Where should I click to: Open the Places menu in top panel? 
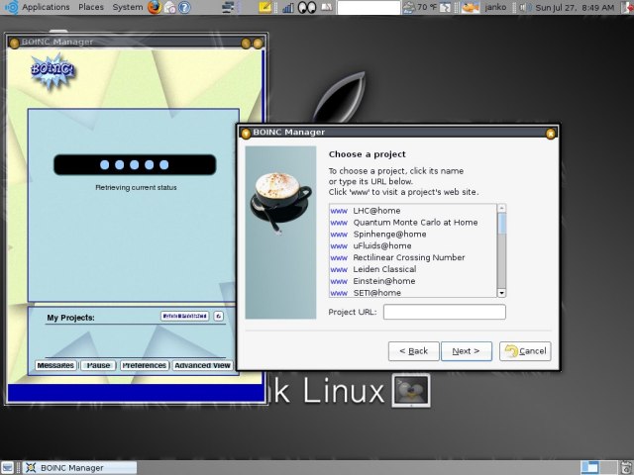[x=90, y=7]
